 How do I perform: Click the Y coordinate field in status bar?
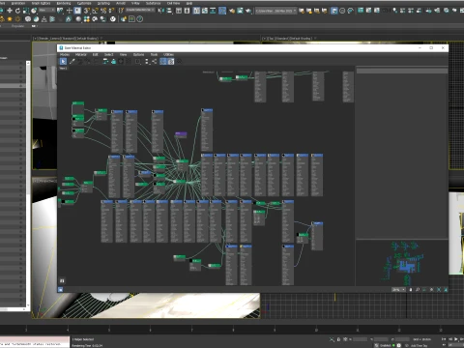click(381, 339)
